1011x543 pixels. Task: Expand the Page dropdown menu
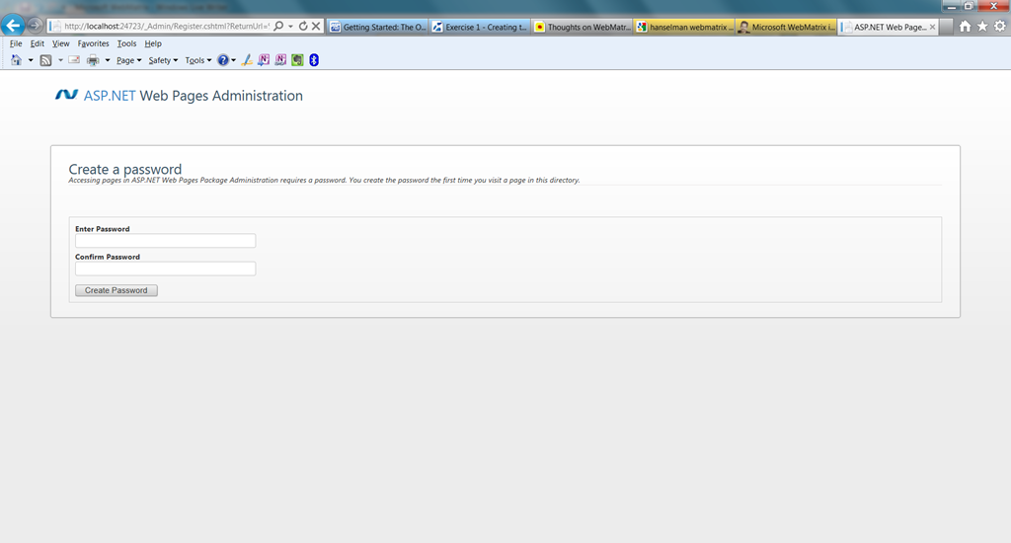tap(128, 60)
